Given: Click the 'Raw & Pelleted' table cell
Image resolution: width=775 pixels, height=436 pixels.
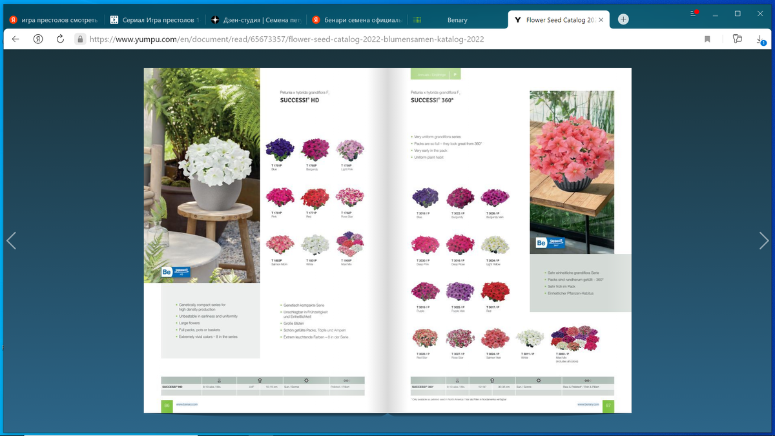Looking at the screenshot, I should click(586, 387).
